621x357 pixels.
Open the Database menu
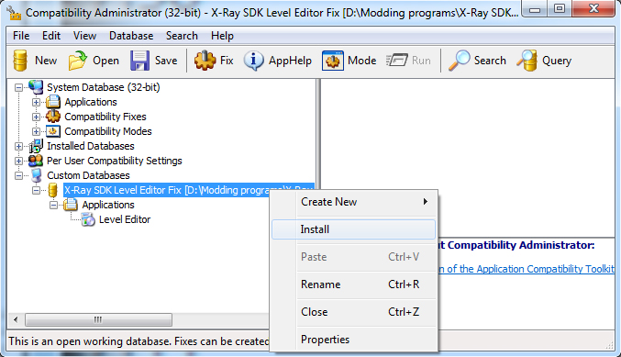131,36
